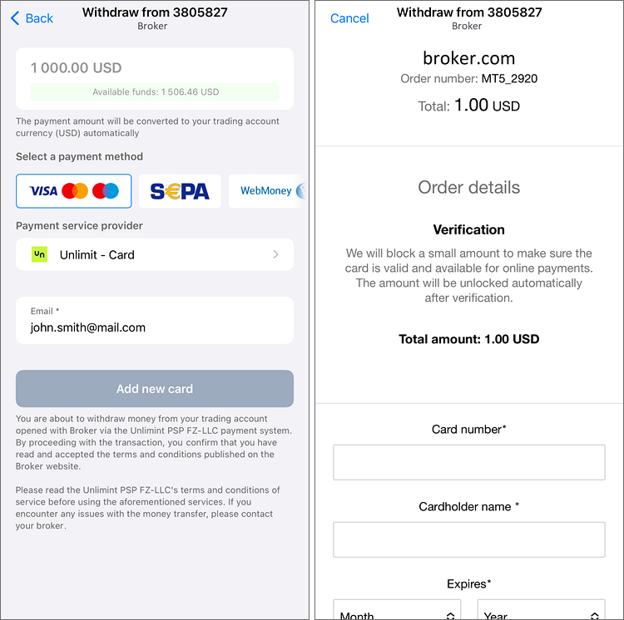Choose the SEPA payment method
624x620 pixels.
tap(180, 191)
